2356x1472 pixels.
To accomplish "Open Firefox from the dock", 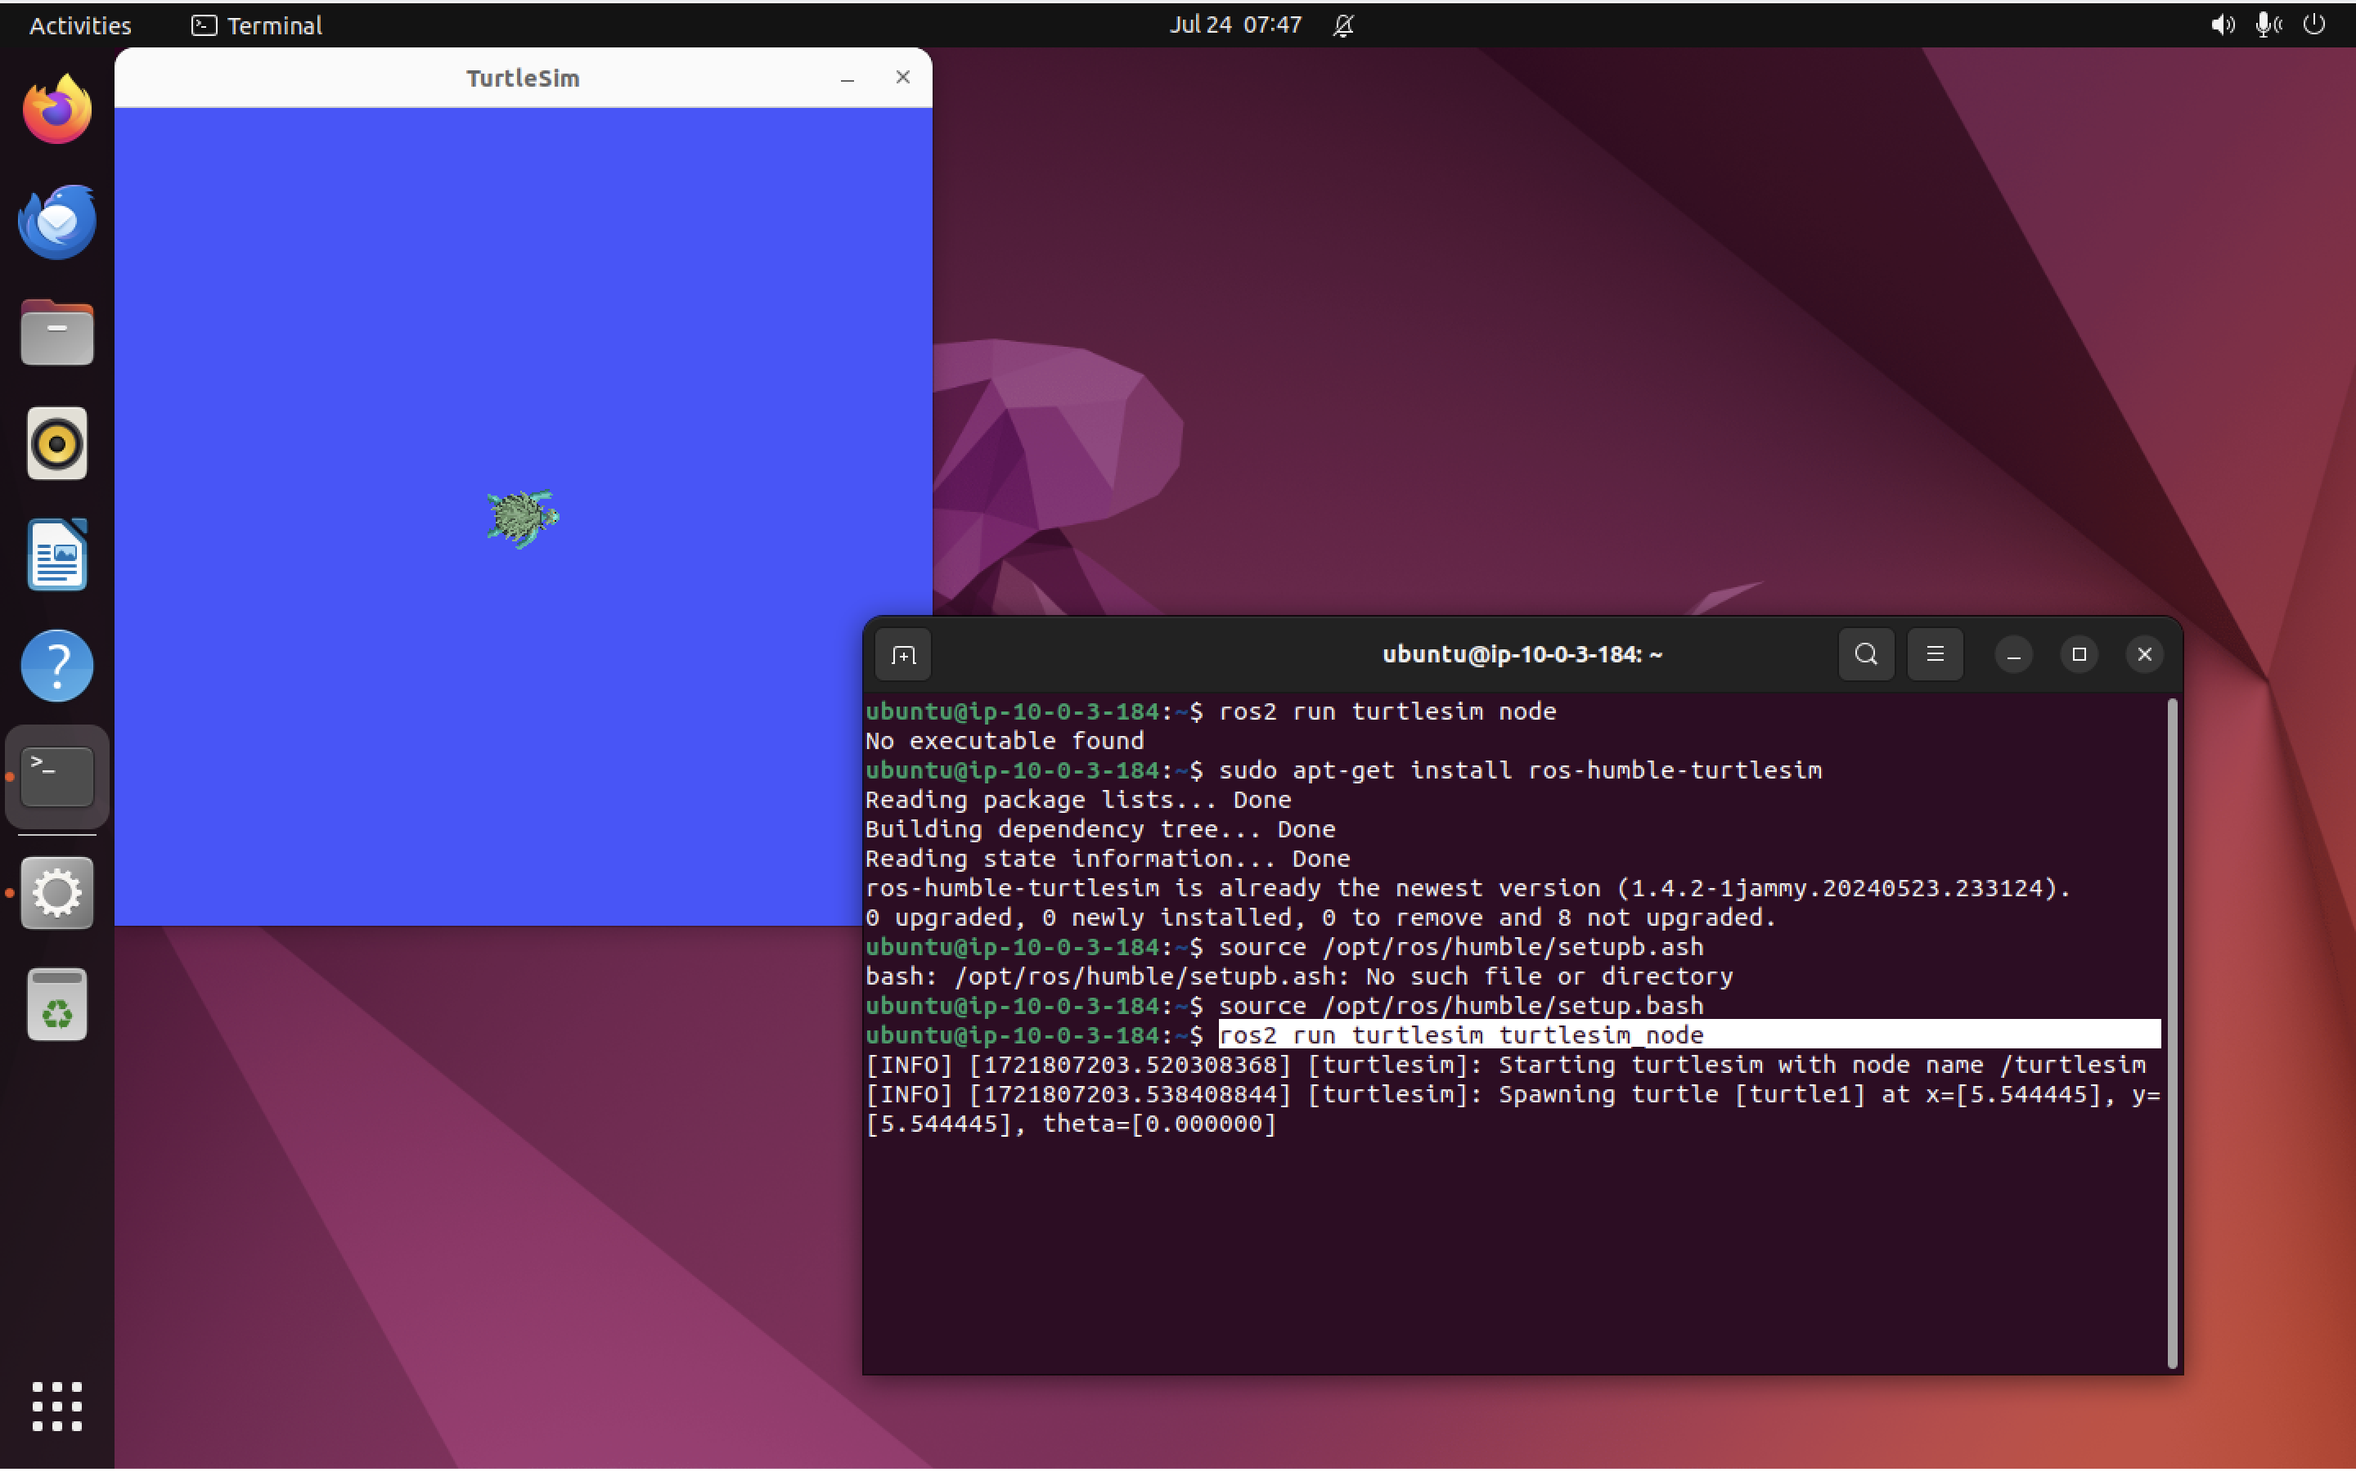I will pos(56,109).
